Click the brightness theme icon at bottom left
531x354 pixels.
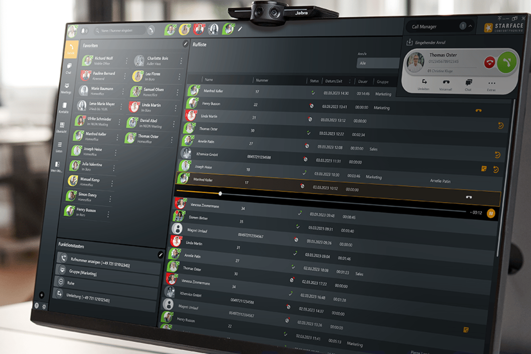(x=44, y=306)
